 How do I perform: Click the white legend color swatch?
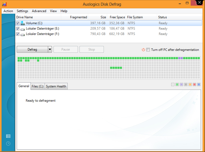(x=173, y=84)
